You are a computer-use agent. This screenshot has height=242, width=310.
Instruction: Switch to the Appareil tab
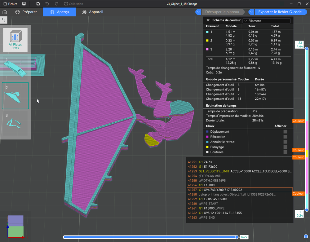point(93,12)
